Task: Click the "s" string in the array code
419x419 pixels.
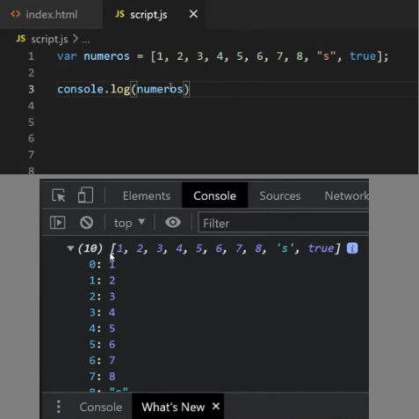Action: click(326, 55)
